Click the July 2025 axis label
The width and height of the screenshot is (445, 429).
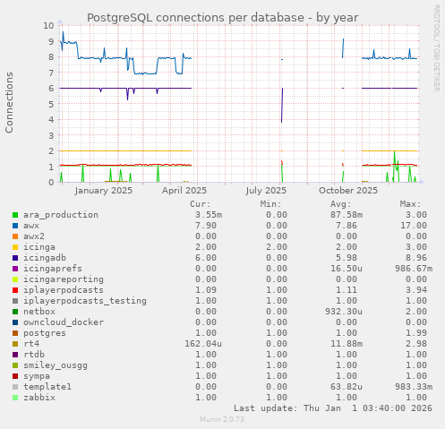pyautogui.click(x=266, y=191)
